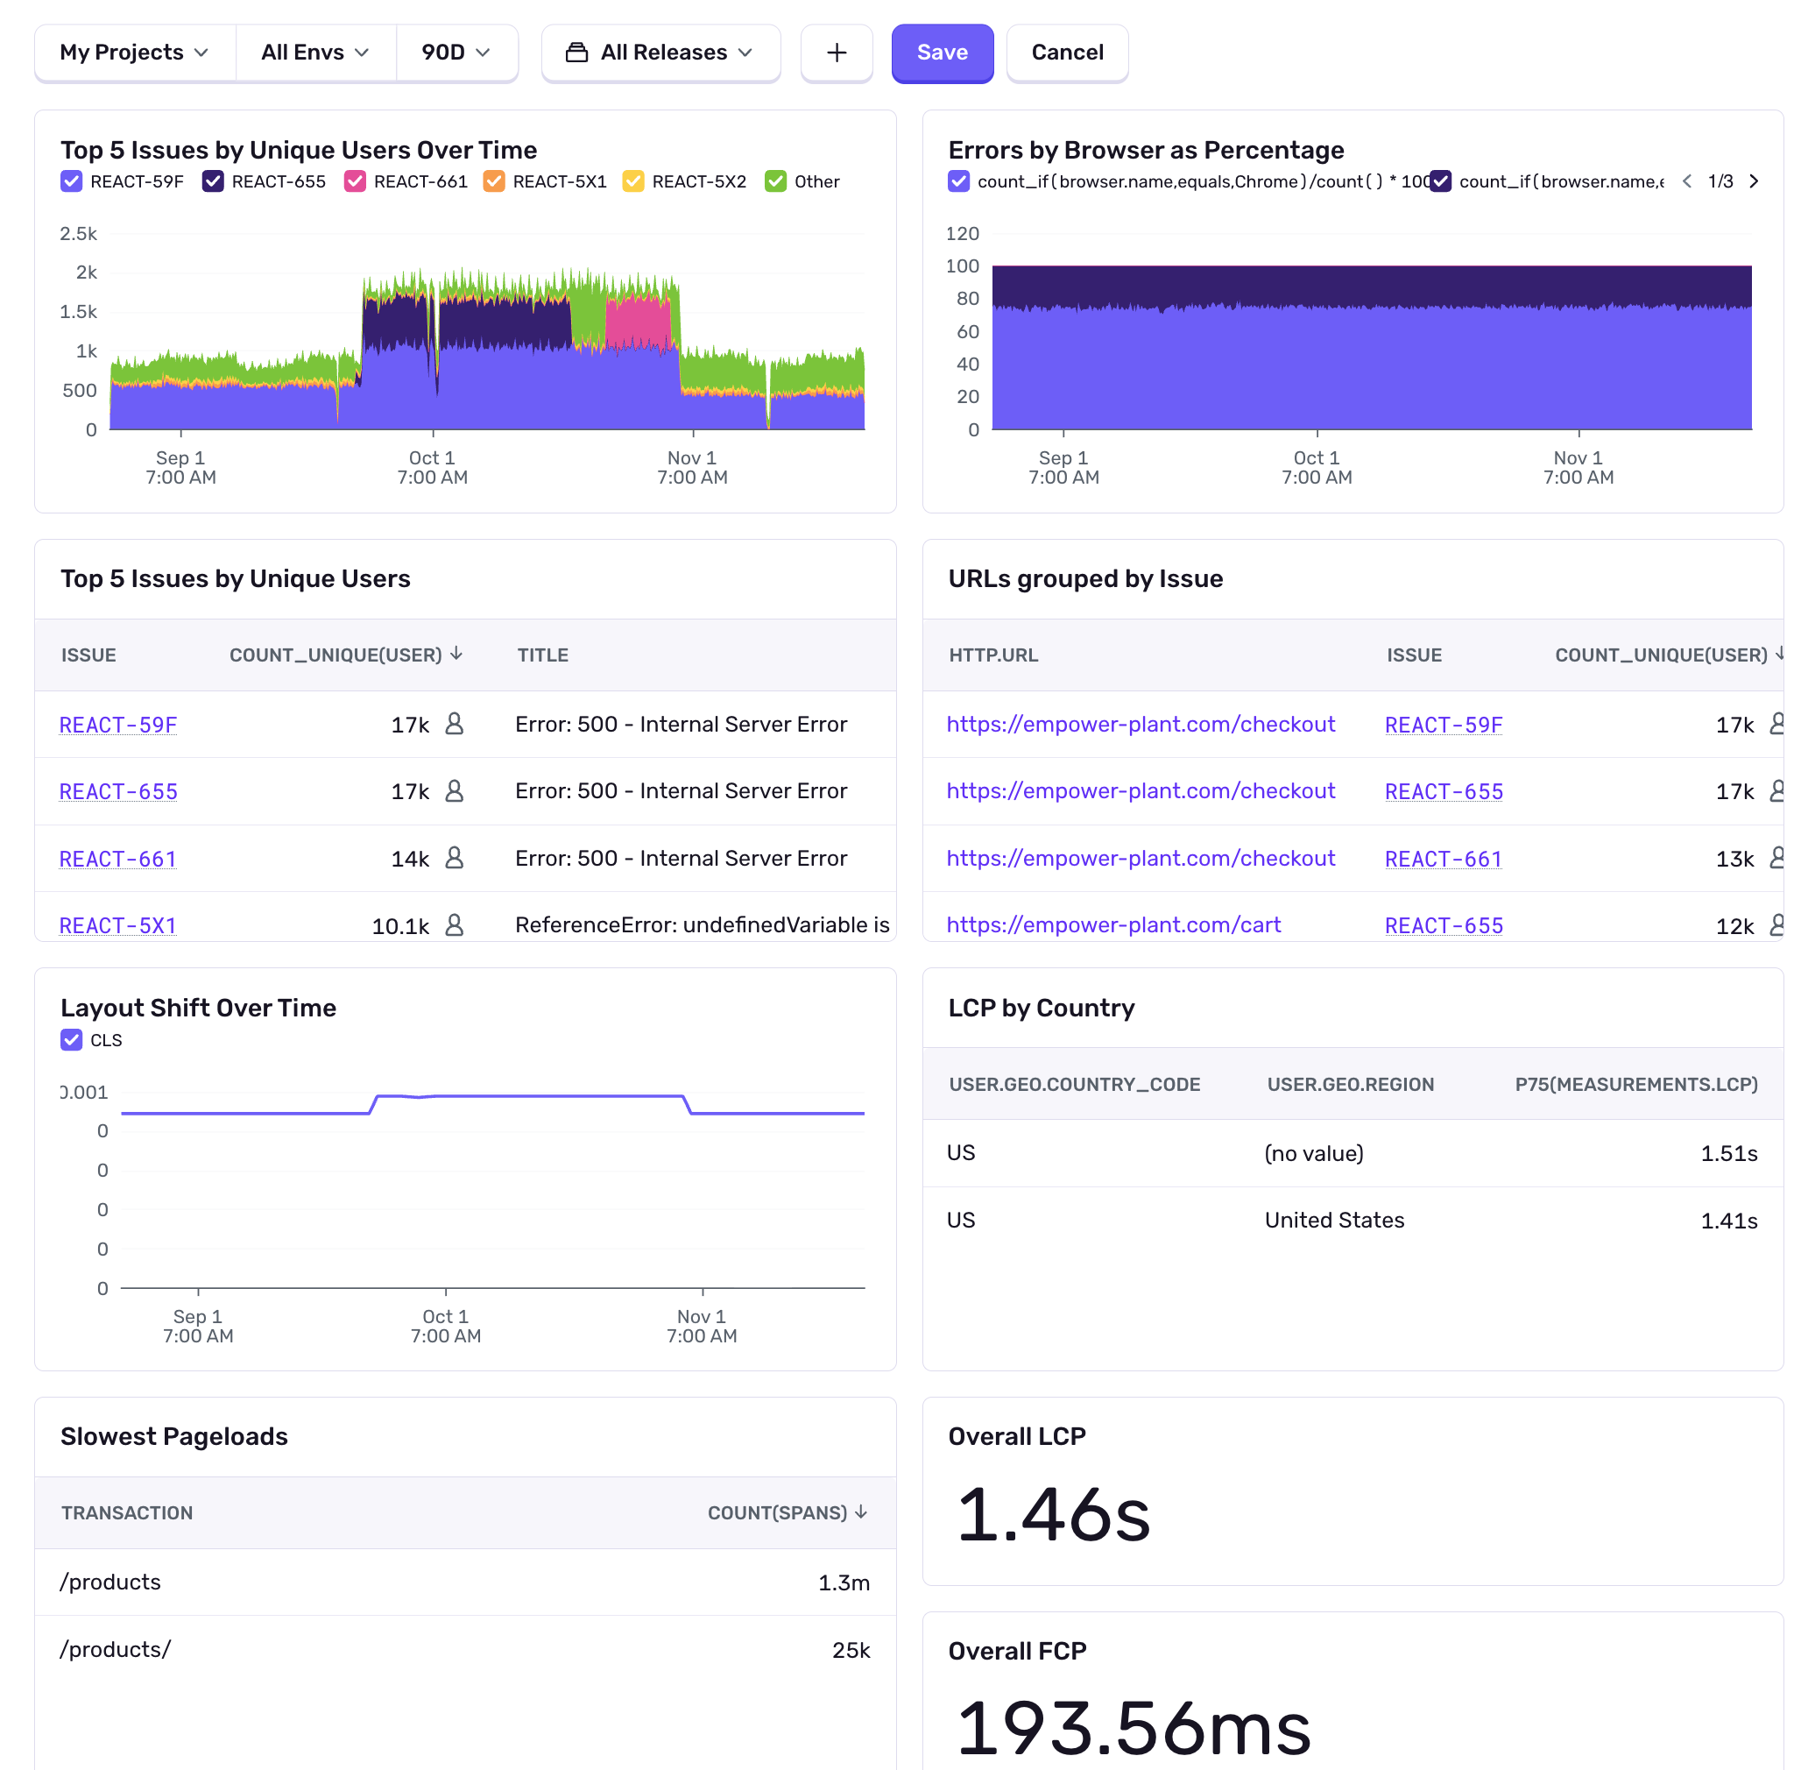Image resolution: width=1801 pixels, height=1770 pixels.
Task: Uncheck the REACT-655 legend checkbox
Action: [212, 181]
